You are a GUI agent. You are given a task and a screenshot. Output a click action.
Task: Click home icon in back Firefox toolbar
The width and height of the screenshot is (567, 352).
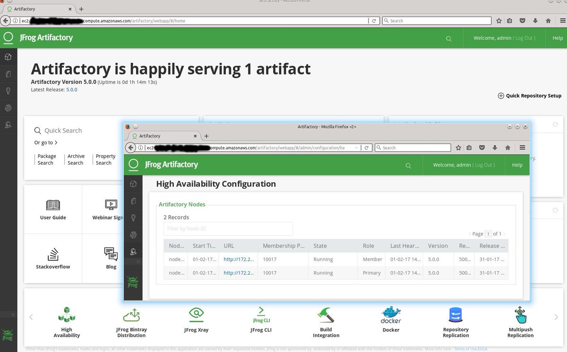[548, 21]
